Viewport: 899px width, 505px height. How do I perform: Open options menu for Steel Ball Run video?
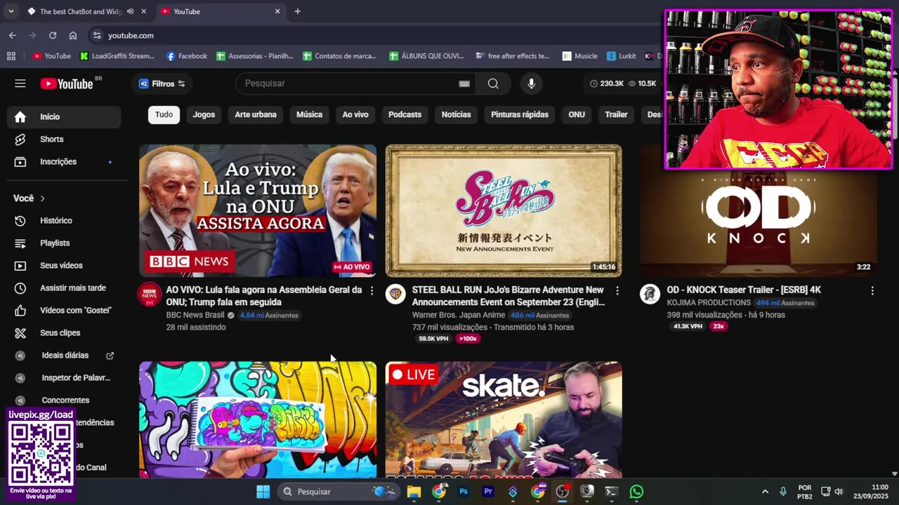(x=617, y=290)
